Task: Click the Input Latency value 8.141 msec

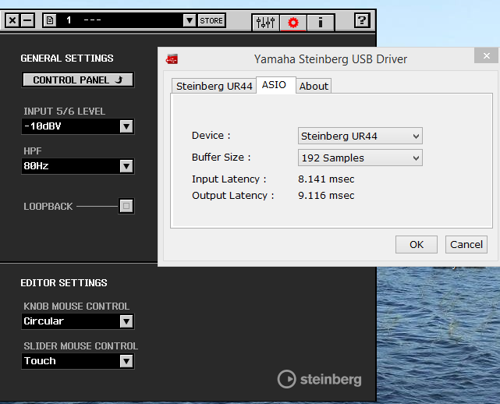Action: pyautogui.click(x=326, y=179)
